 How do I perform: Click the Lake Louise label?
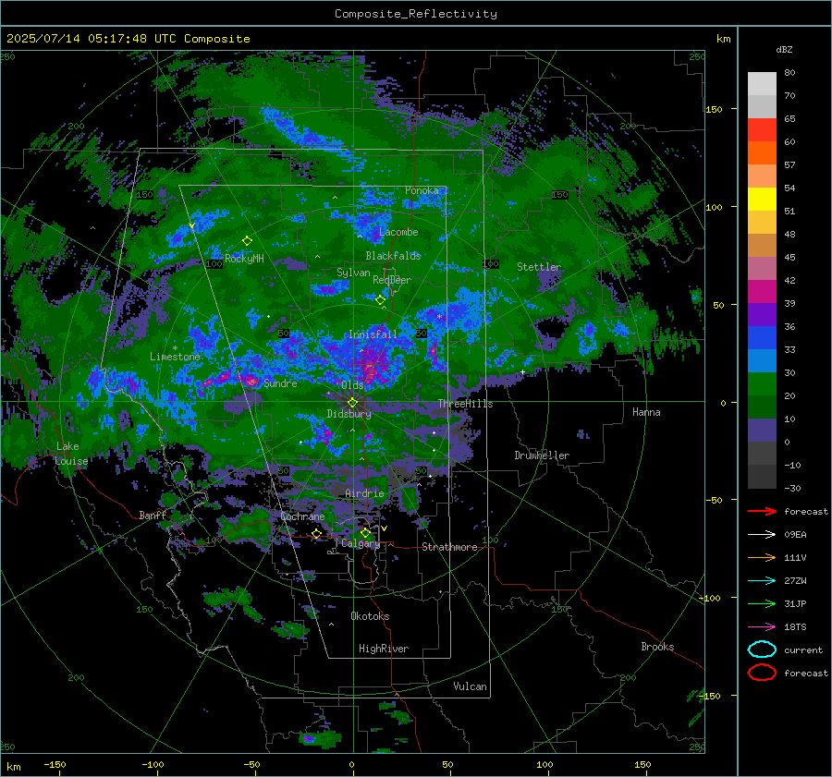click(x=71, y=454)
